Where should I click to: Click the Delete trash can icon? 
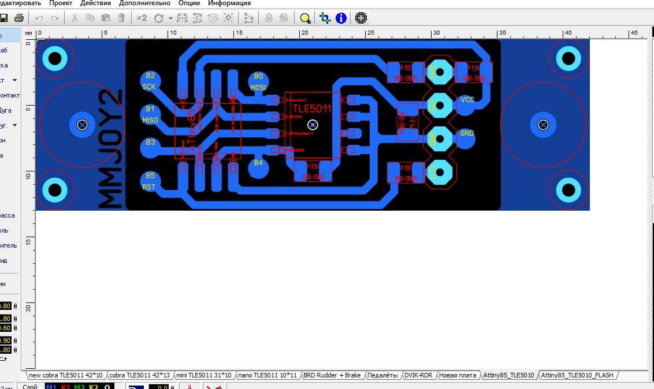[122, 18]
